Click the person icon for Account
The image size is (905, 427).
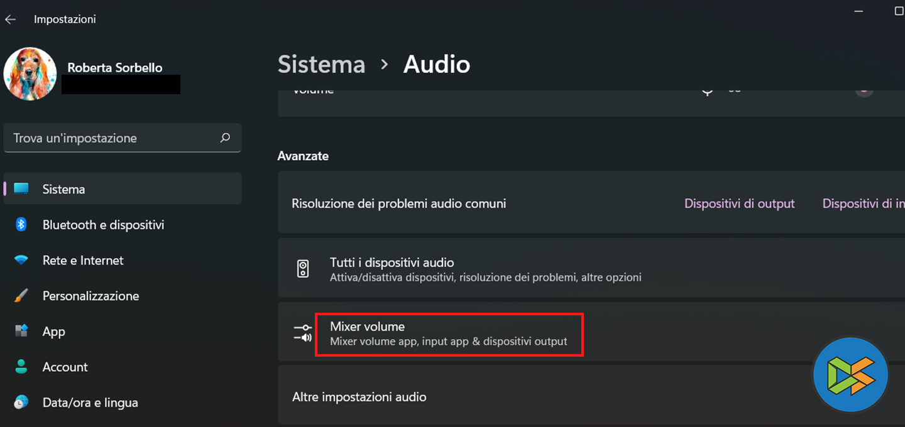[x=21, y=367]
